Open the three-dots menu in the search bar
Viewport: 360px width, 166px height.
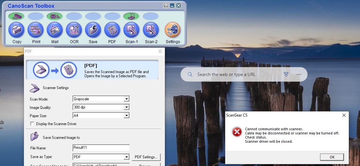[x=299, y=74]
